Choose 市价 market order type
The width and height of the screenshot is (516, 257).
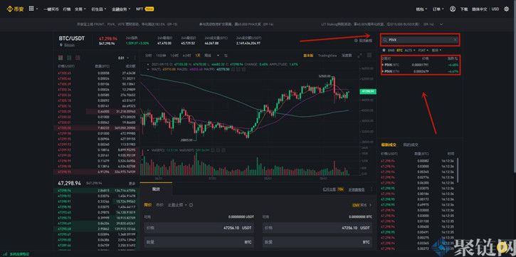(159, 205)
